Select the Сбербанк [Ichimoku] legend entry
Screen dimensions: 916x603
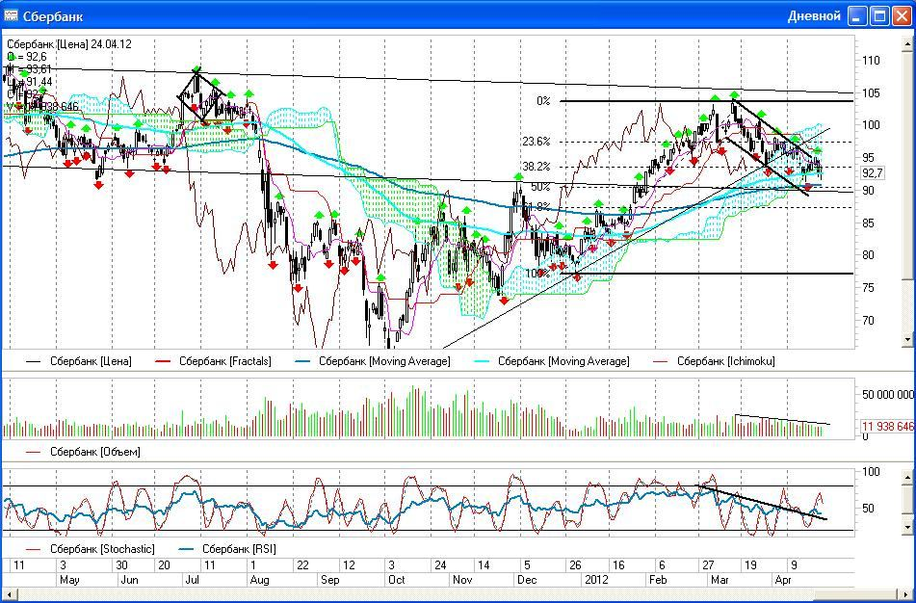click(714, 361)
